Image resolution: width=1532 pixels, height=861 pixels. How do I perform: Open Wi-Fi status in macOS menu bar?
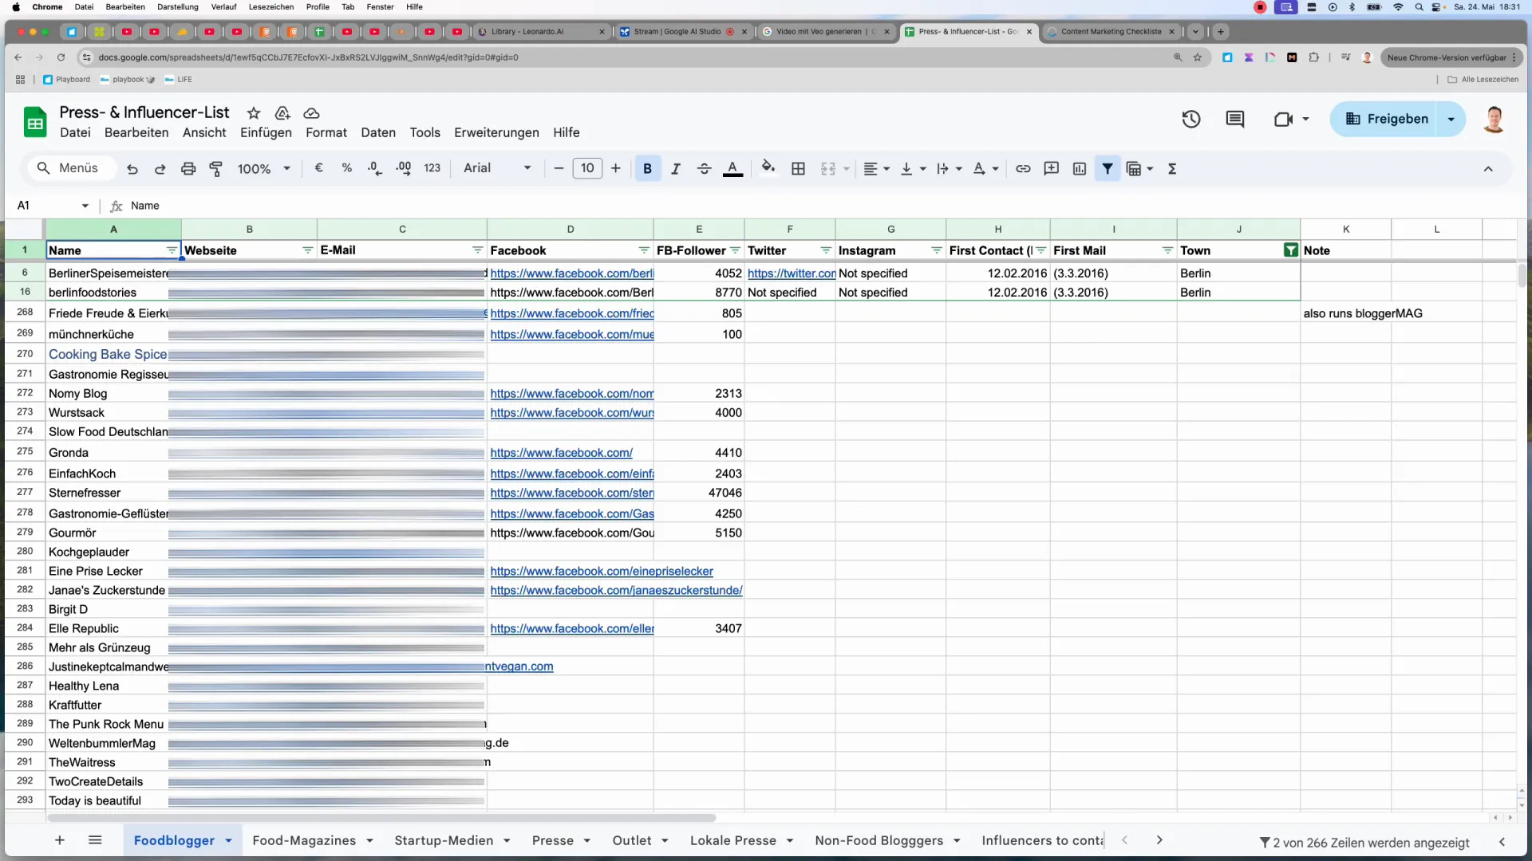click(x=1397, y=7)
